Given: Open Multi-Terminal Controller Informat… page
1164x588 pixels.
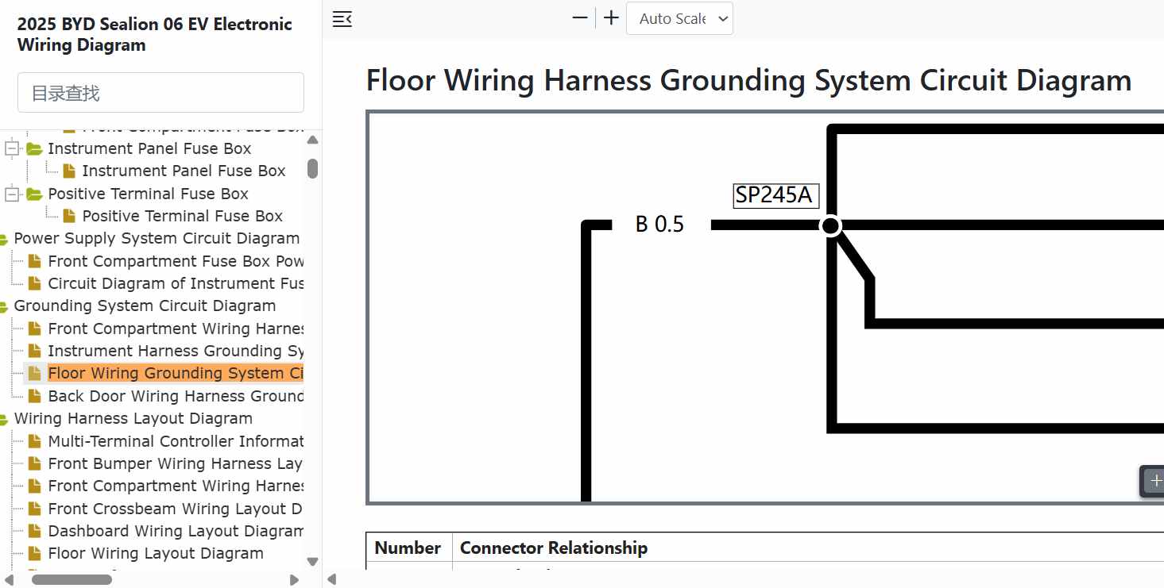Looking at the screenshot, I should tap(176, 441).
